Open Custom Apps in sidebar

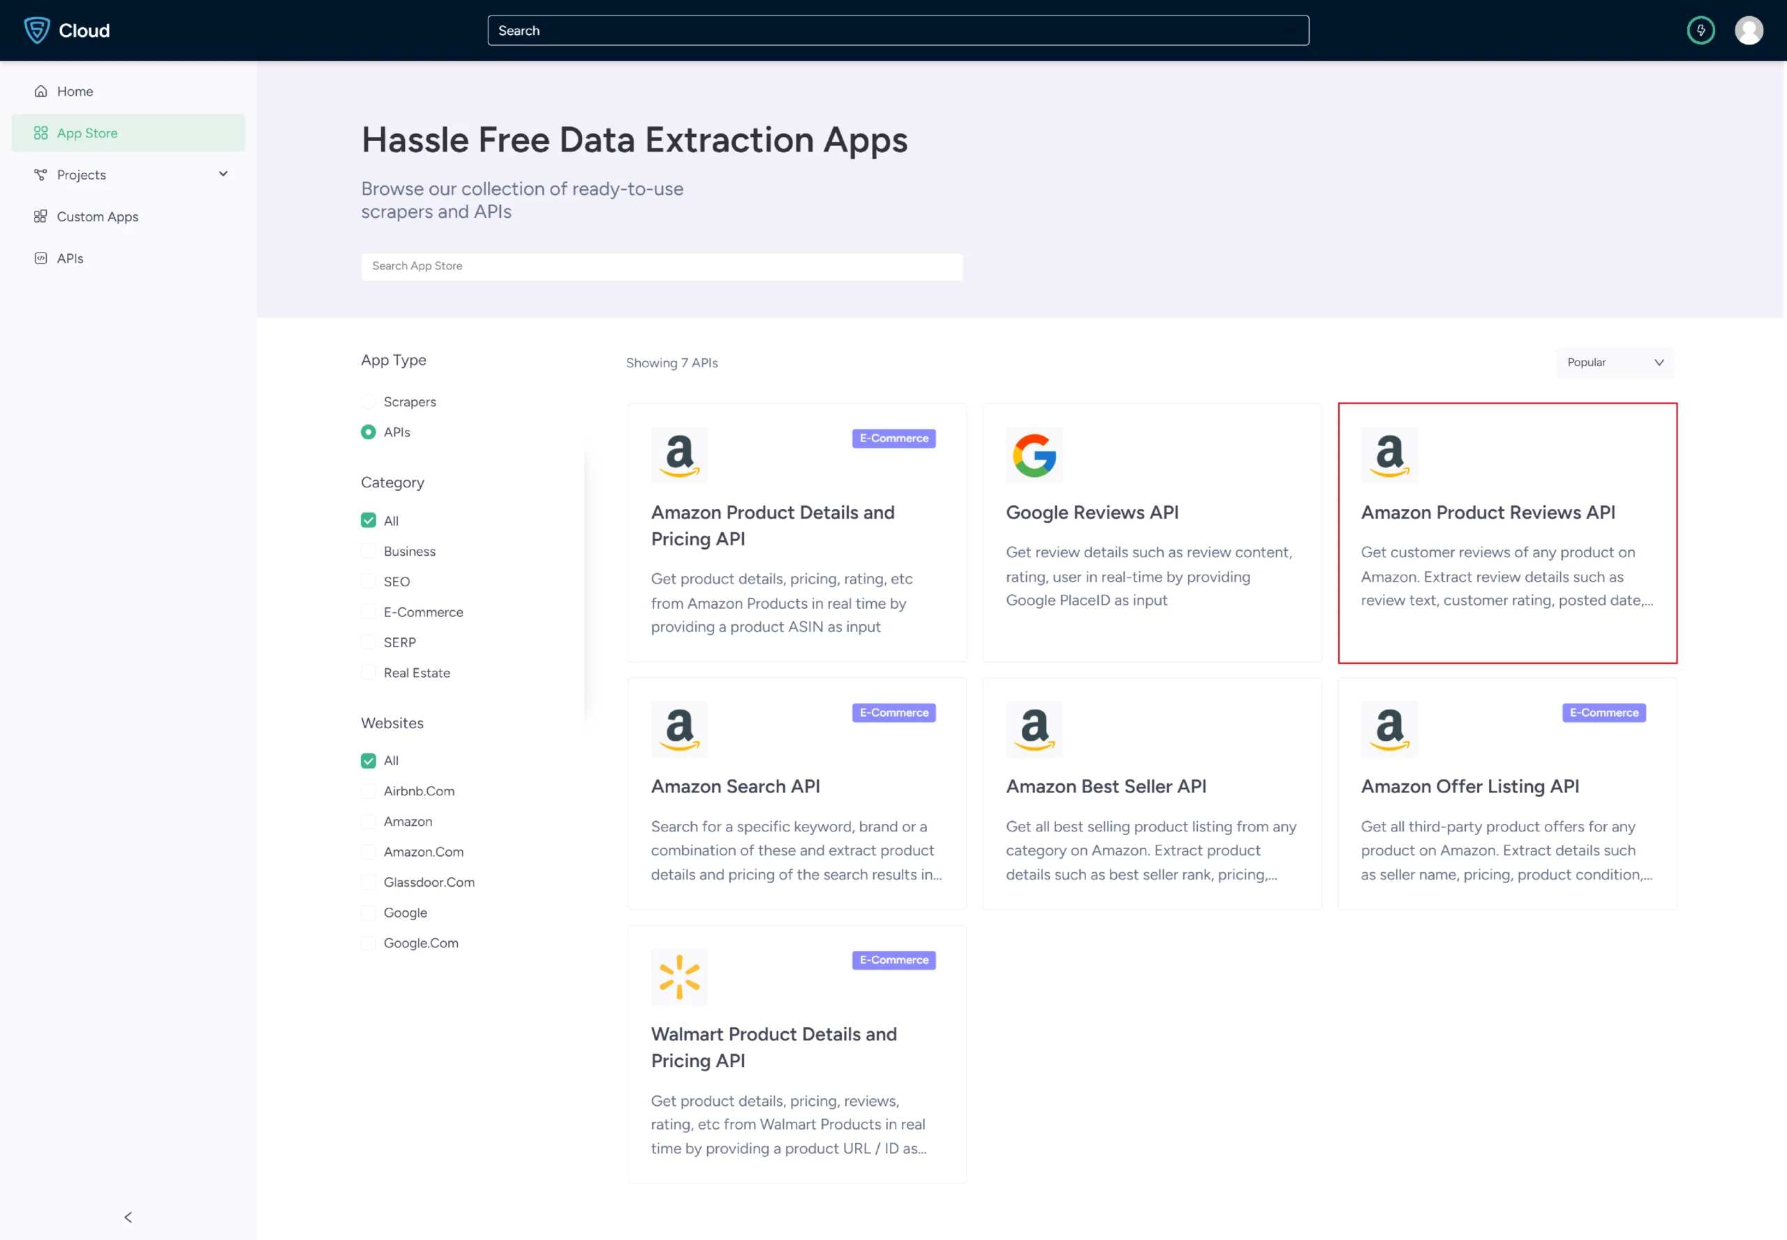[128, 216]
